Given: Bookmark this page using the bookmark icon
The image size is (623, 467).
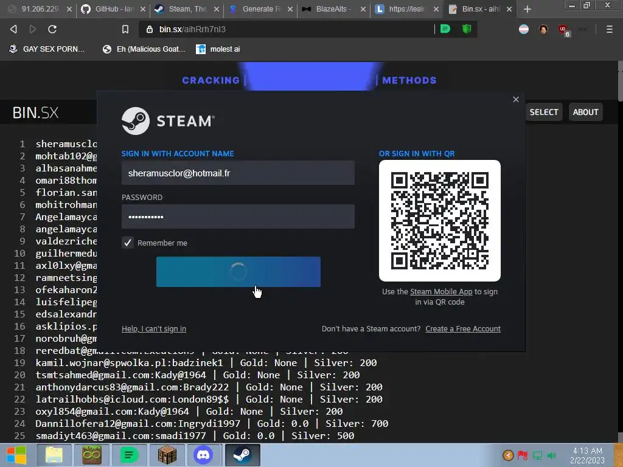Looking at the screenshot, I should click(x=125, y=29).
